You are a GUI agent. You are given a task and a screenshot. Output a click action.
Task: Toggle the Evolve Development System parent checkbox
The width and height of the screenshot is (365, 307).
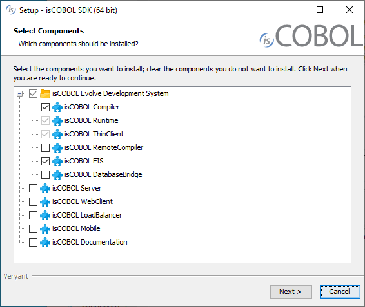(x=33, y=94)
